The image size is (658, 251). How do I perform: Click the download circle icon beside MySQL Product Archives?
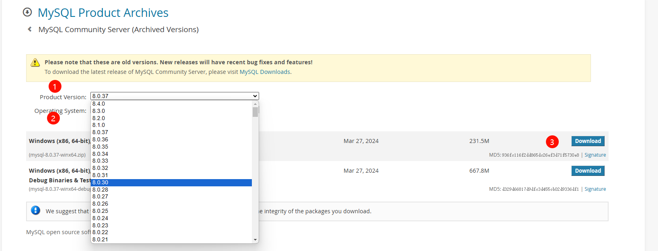27,12
